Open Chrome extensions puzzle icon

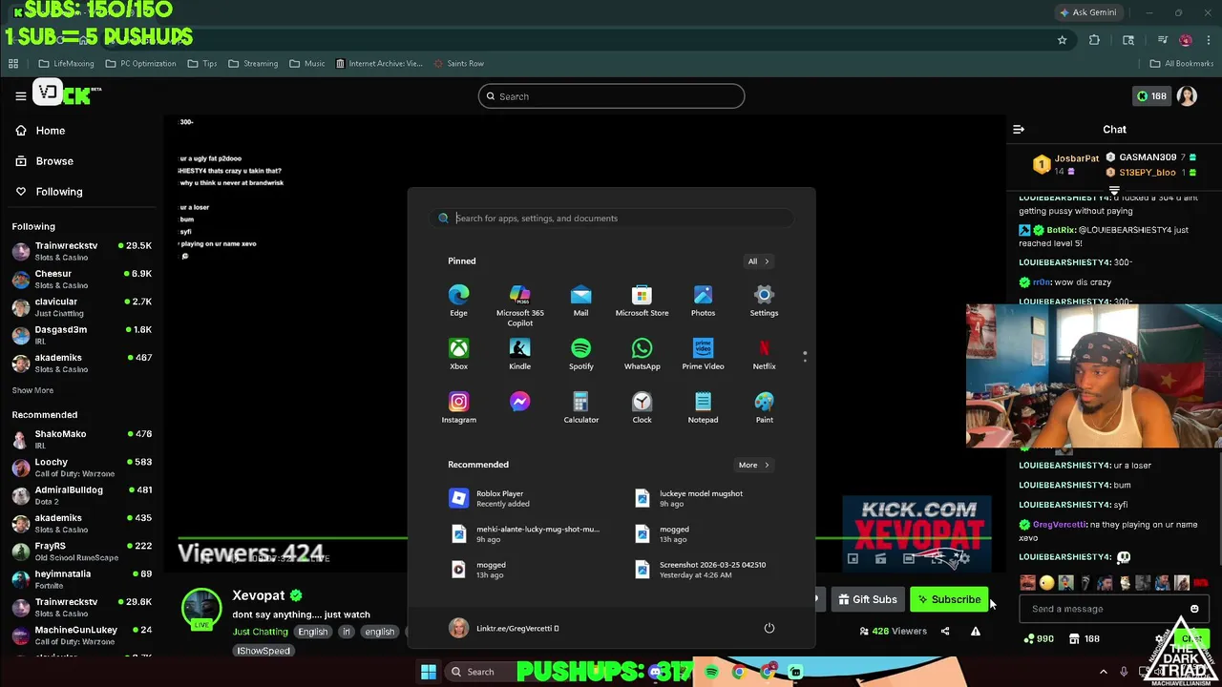click(x=1094, y=40)
